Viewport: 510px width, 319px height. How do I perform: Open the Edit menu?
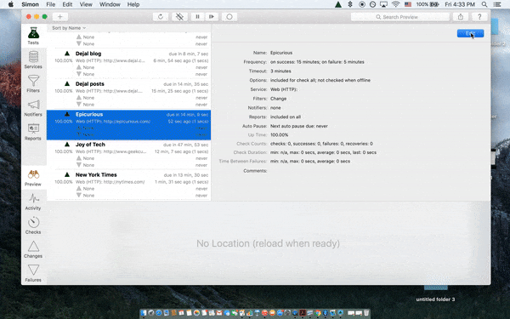pos(67,4)
